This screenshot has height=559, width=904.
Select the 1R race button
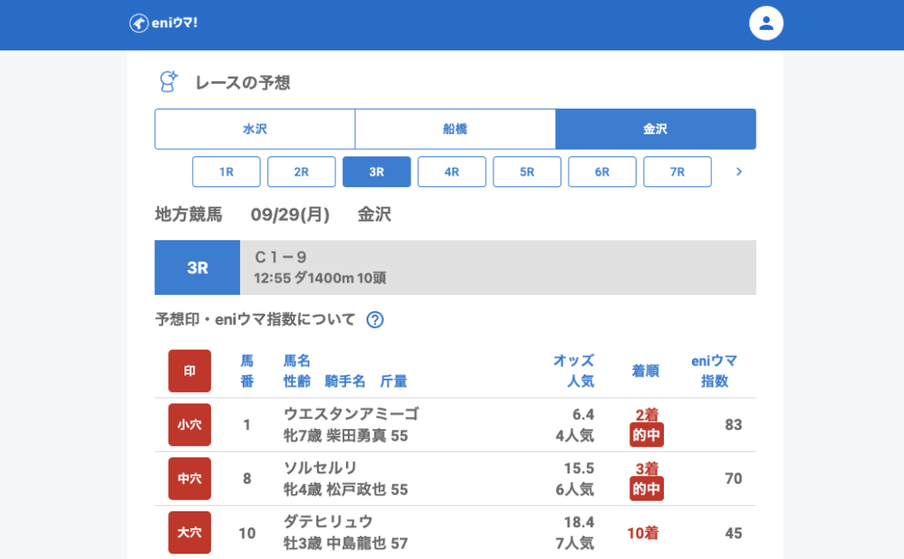pyautogui.click(x=226, y=172)
